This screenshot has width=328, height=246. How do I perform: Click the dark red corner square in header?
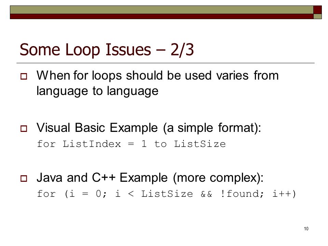[317, 10]
